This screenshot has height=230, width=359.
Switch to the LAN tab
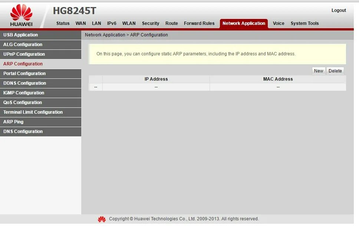point(96,23)
